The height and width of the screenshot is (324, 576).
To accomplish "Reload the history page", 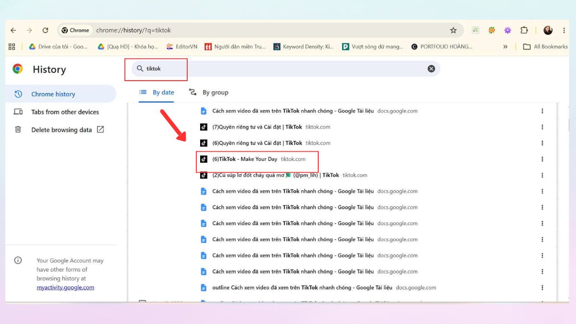I will click(x=45, y=30).
